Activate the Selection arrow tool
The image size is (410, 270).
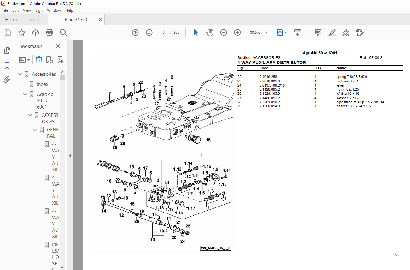[x=196, y=32]
